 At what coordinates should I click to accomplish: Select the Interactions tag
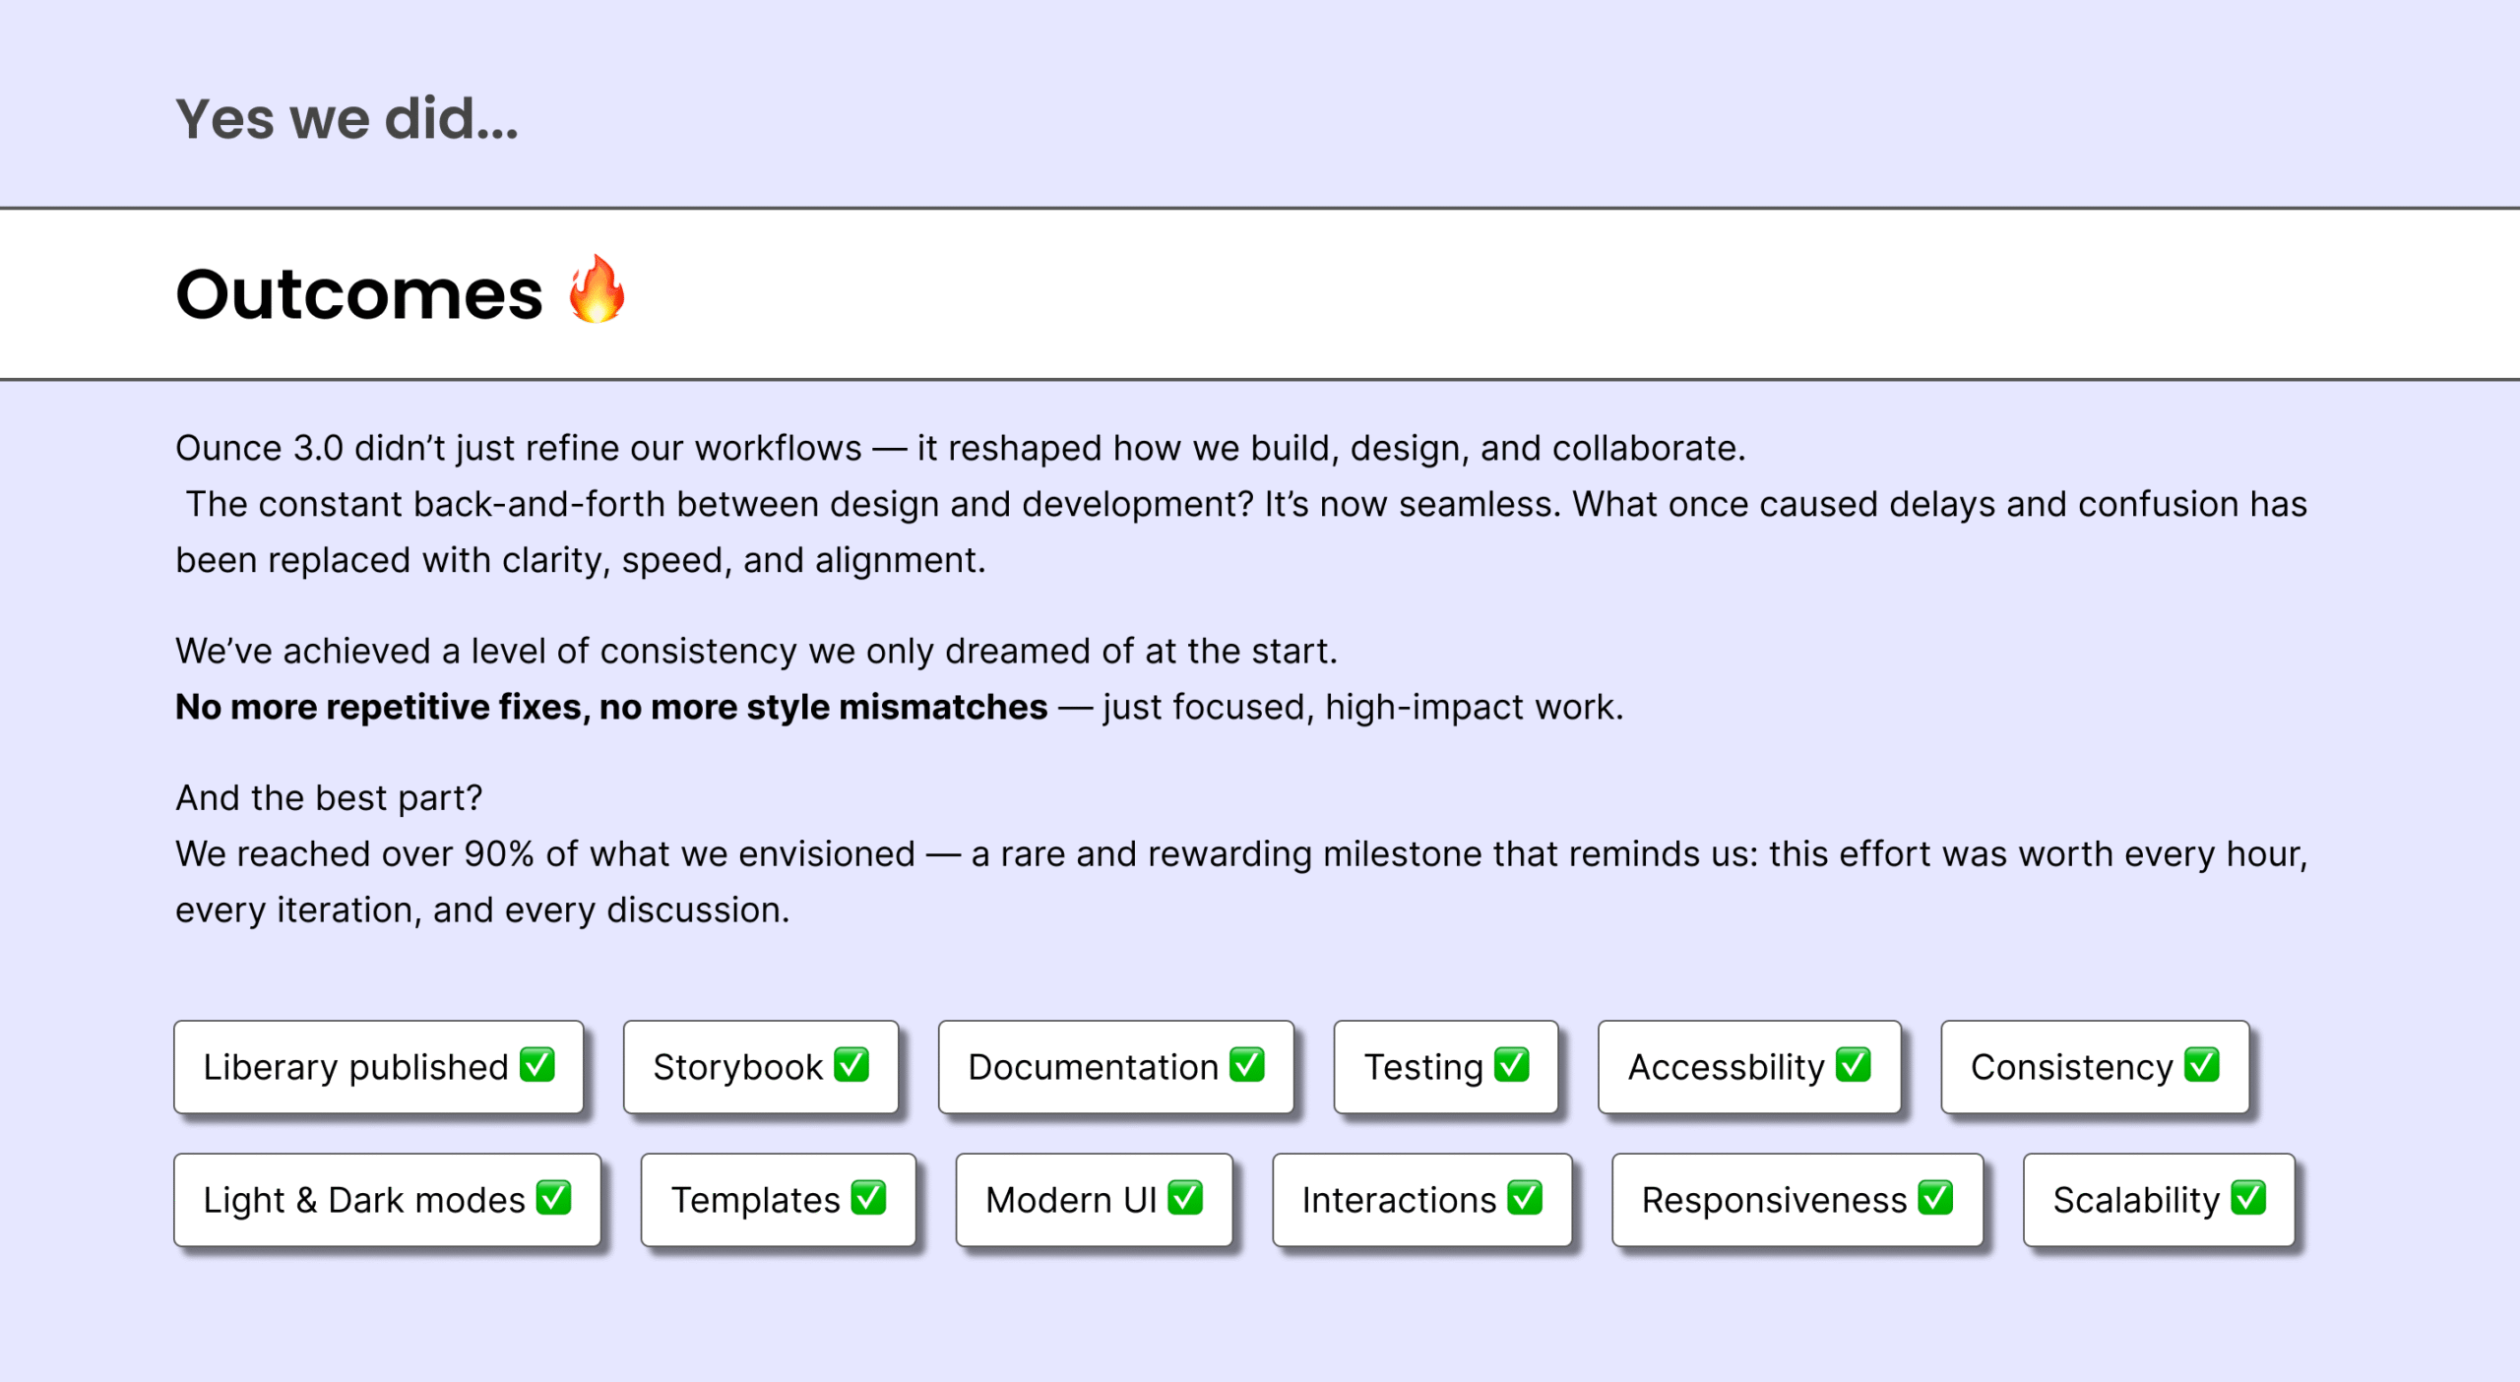(1422, 1200)
